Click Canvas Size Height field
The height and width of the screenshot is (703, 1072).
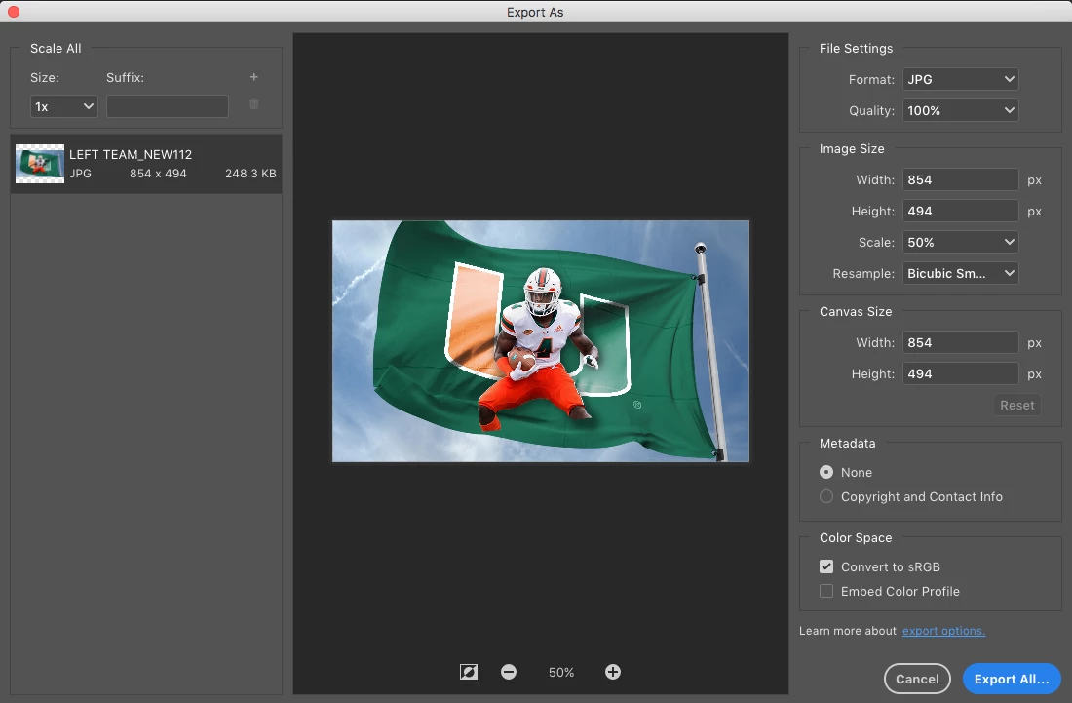tap(961, 374)
